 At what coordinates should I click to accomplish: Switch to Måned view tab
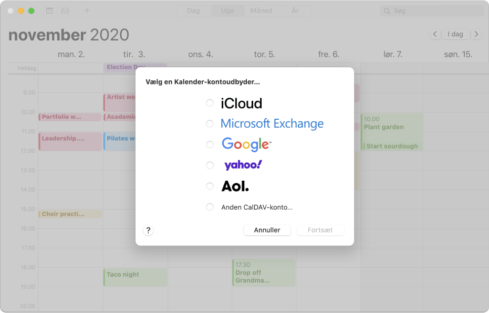(x=261, y=11)
